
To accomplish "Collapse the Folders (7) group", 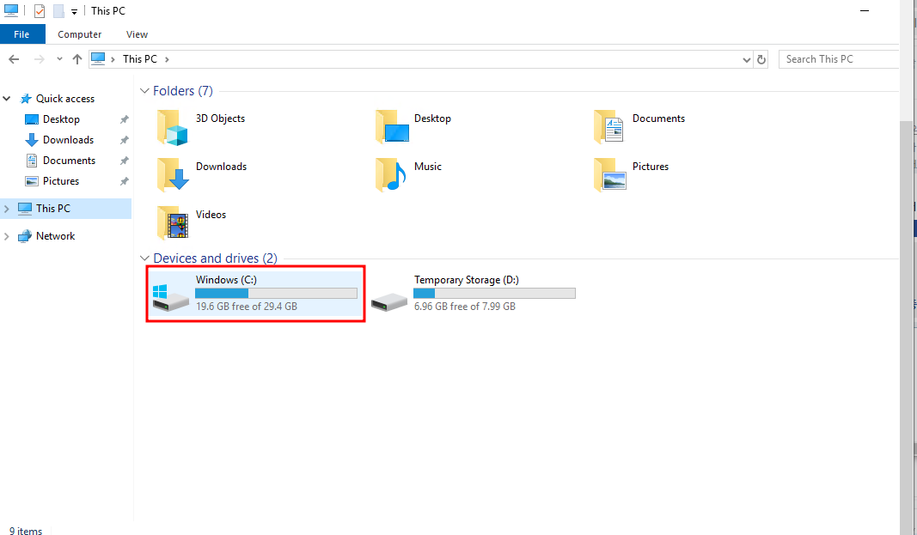I will (144, 91).
